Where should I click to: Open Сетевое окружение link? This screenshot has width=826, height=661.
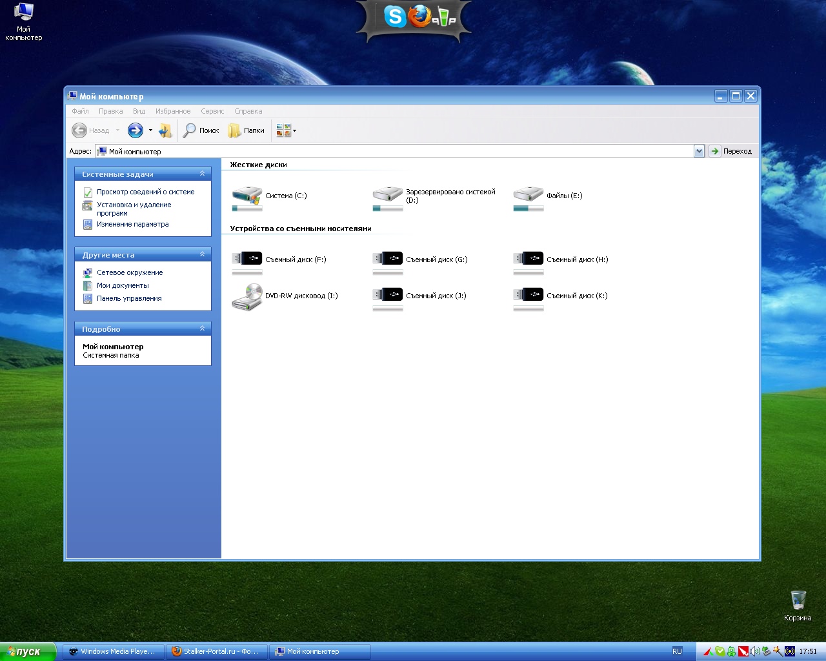pos(130,272)
